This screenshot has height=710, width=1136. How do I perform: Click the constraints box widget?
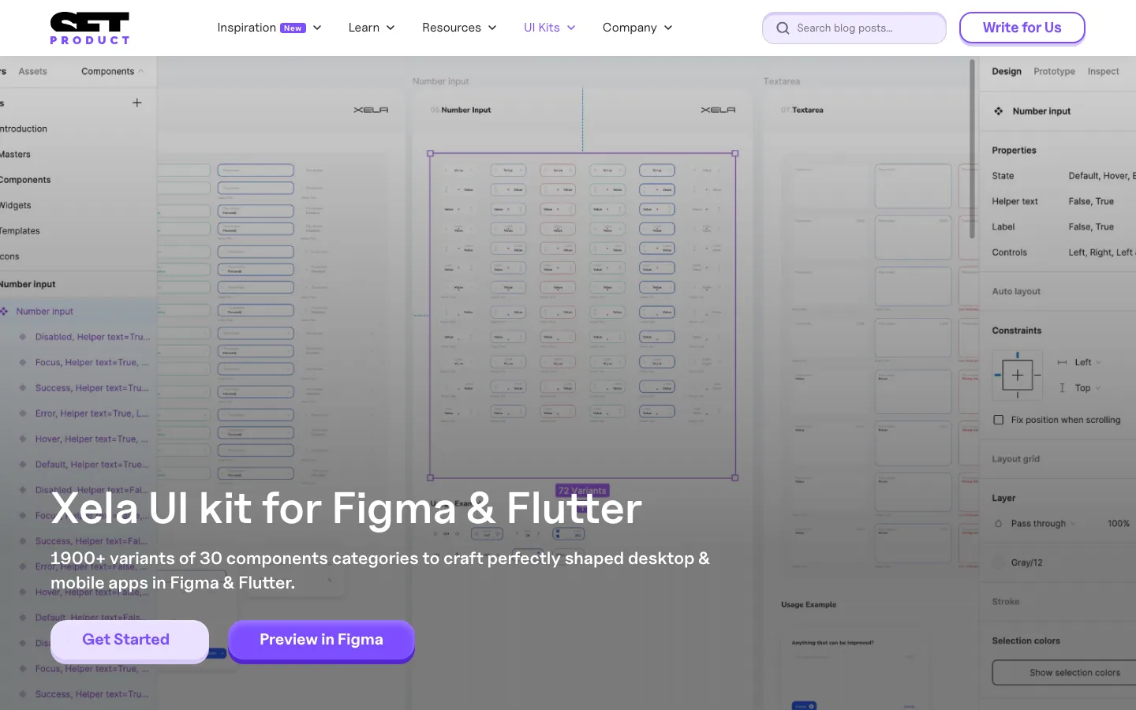pyautogui.click(x=1017, y=376)
